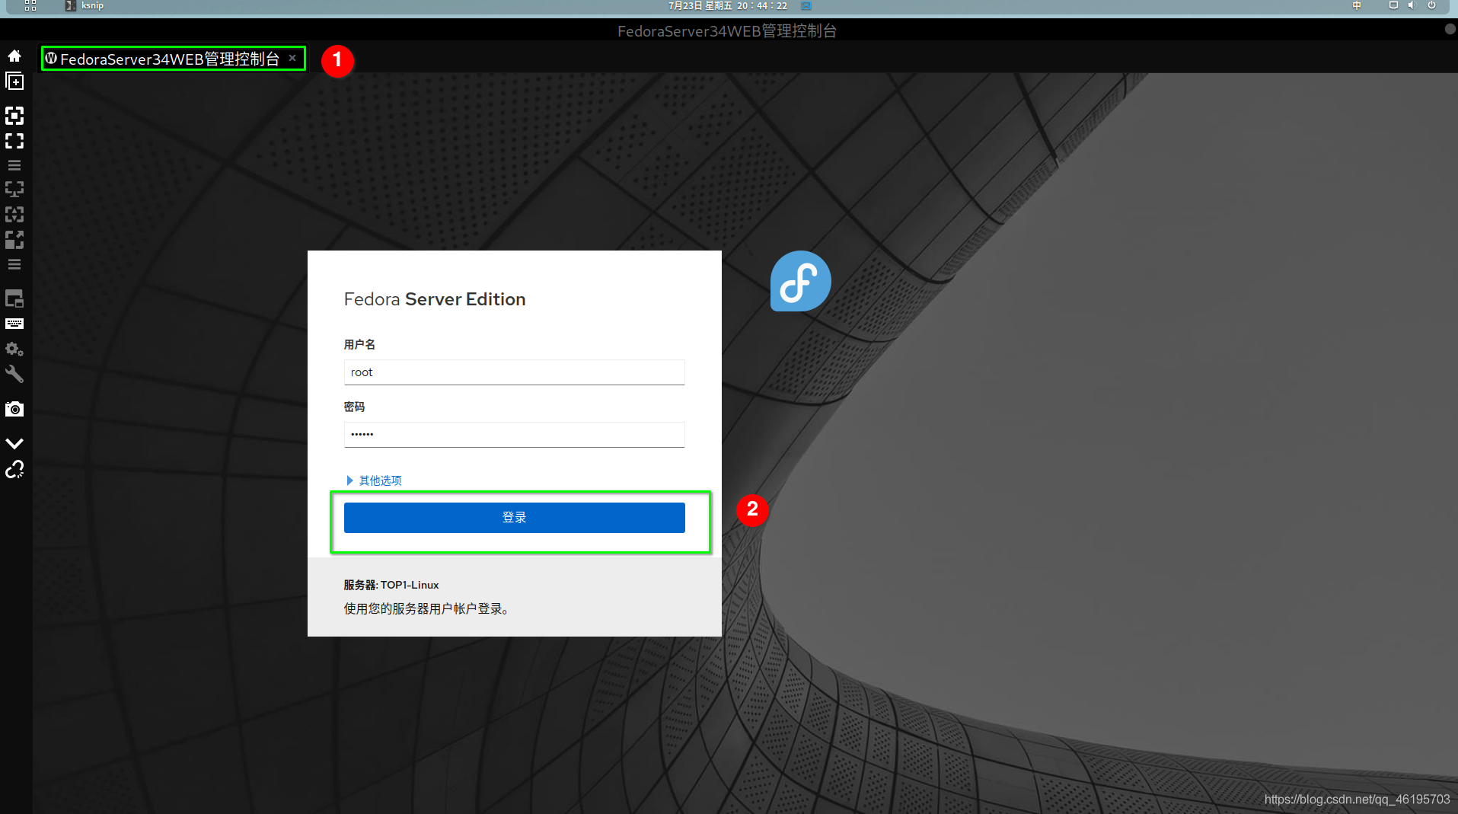Click the icon on the FedoraServer34WEB tab

[x=51, y=58]
